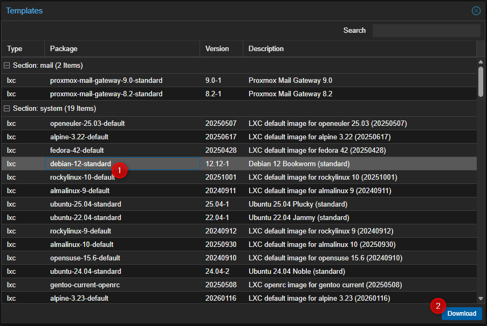Select the alpine-3.22-default template
This screenshot has height=326, width=487.
108,137
